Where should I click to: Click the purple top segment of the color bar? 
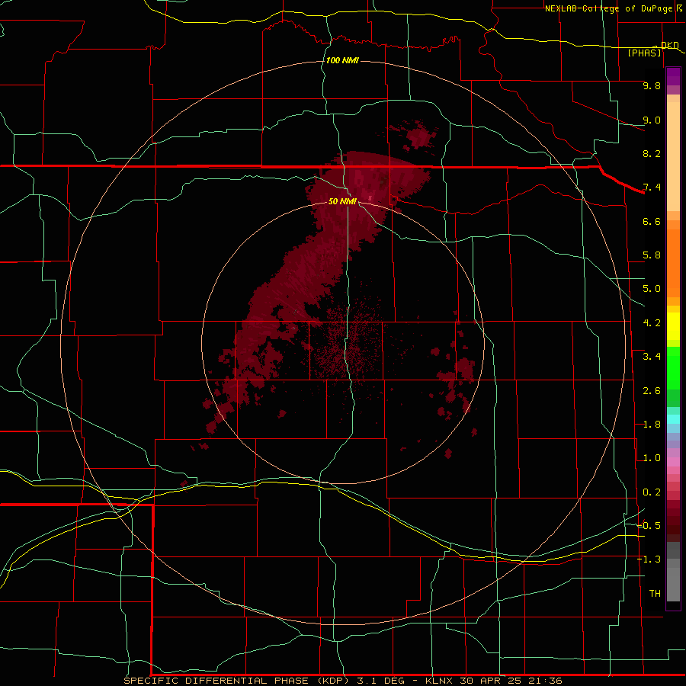point(673,76)
